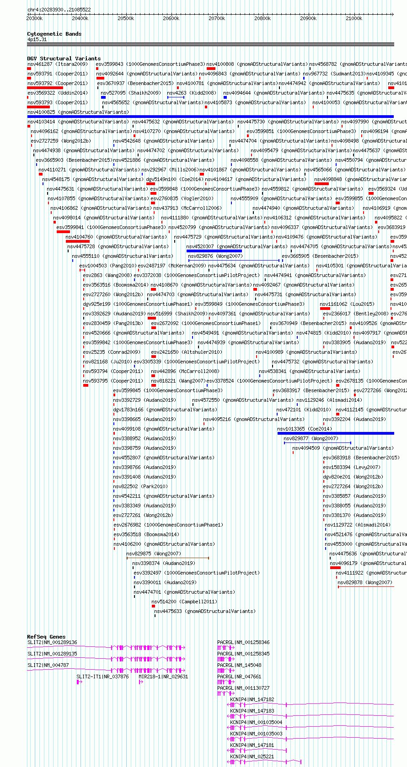Select variant nsv829878 (Wong2007)
407x767 pixels.
pyautogui.click(x=365, y=582)
